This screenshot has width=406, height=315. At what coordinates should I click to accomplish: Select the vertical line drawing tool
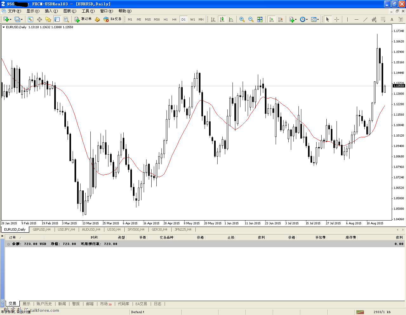(348, 19)
